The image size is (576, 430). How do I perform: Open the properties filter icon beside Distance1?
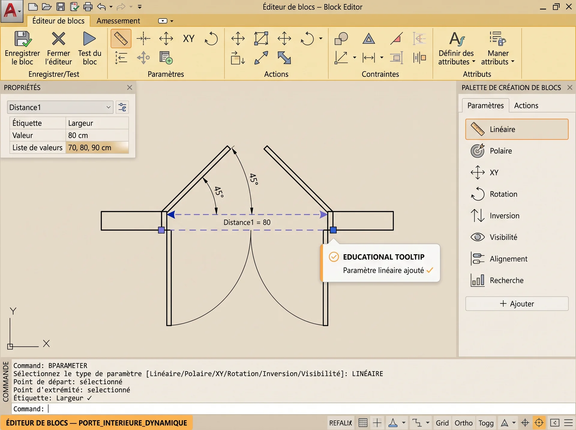tap(122, 107)
